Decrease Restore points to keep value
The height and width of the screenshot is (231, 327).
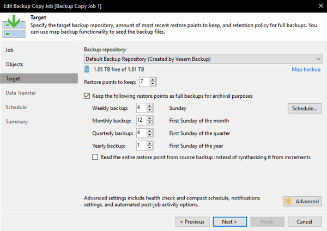coord(153,84)
